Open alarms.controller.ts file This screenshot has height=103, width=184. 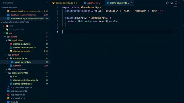[x=25, y=84]
